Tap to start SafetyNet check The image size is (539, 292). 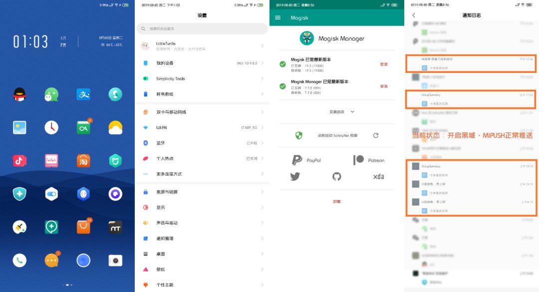point(337,135)
